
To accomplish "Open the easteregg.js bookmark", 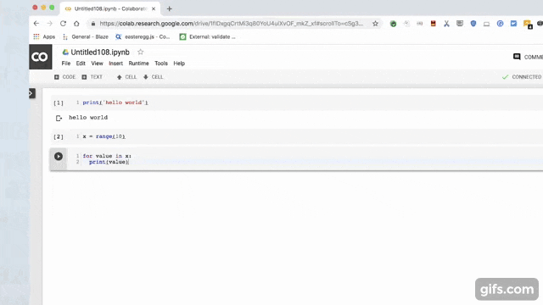I will pyautogui.click(x=143, y=36).
